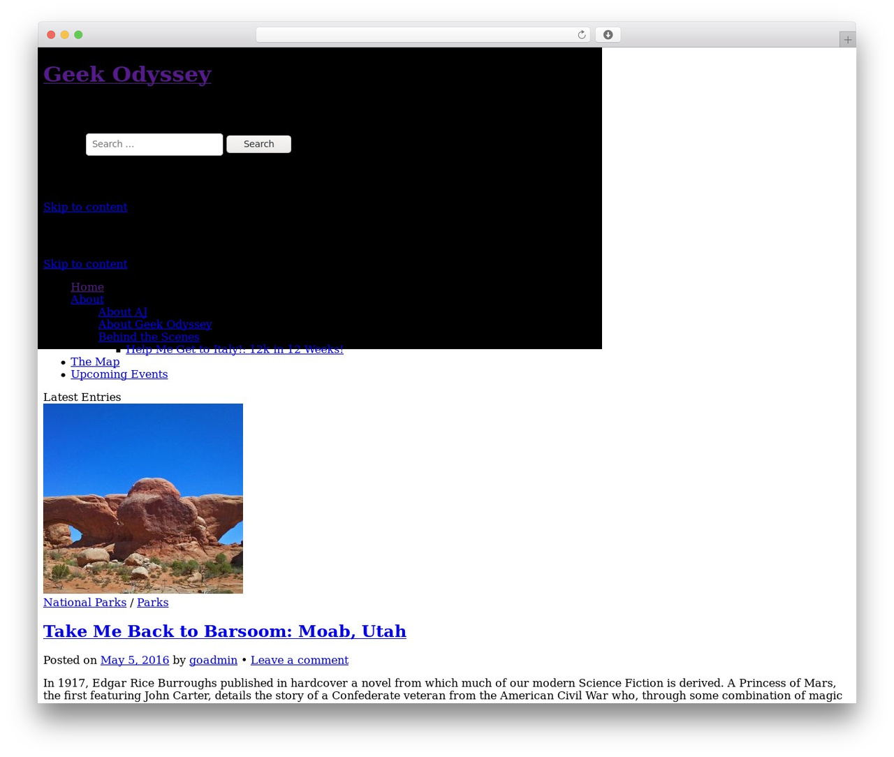View author goadmin's posts
894x757 pixels.
[x=213, y=661]
